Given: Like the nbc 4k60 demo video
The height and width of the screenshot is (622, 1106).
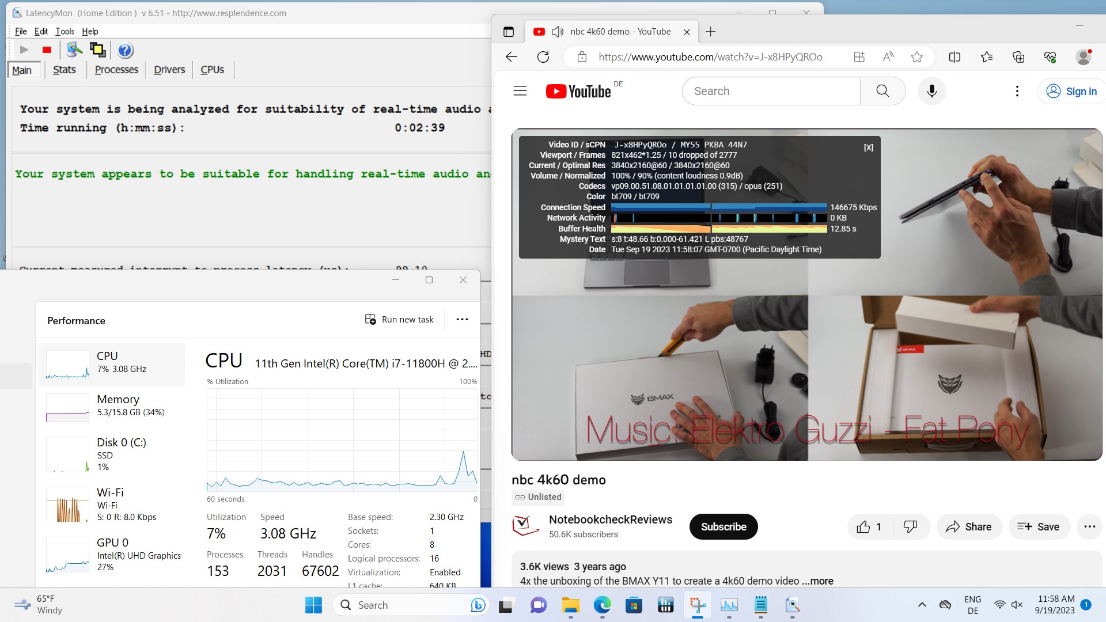Looking at the screenshot, I should [x=870, y=526].
